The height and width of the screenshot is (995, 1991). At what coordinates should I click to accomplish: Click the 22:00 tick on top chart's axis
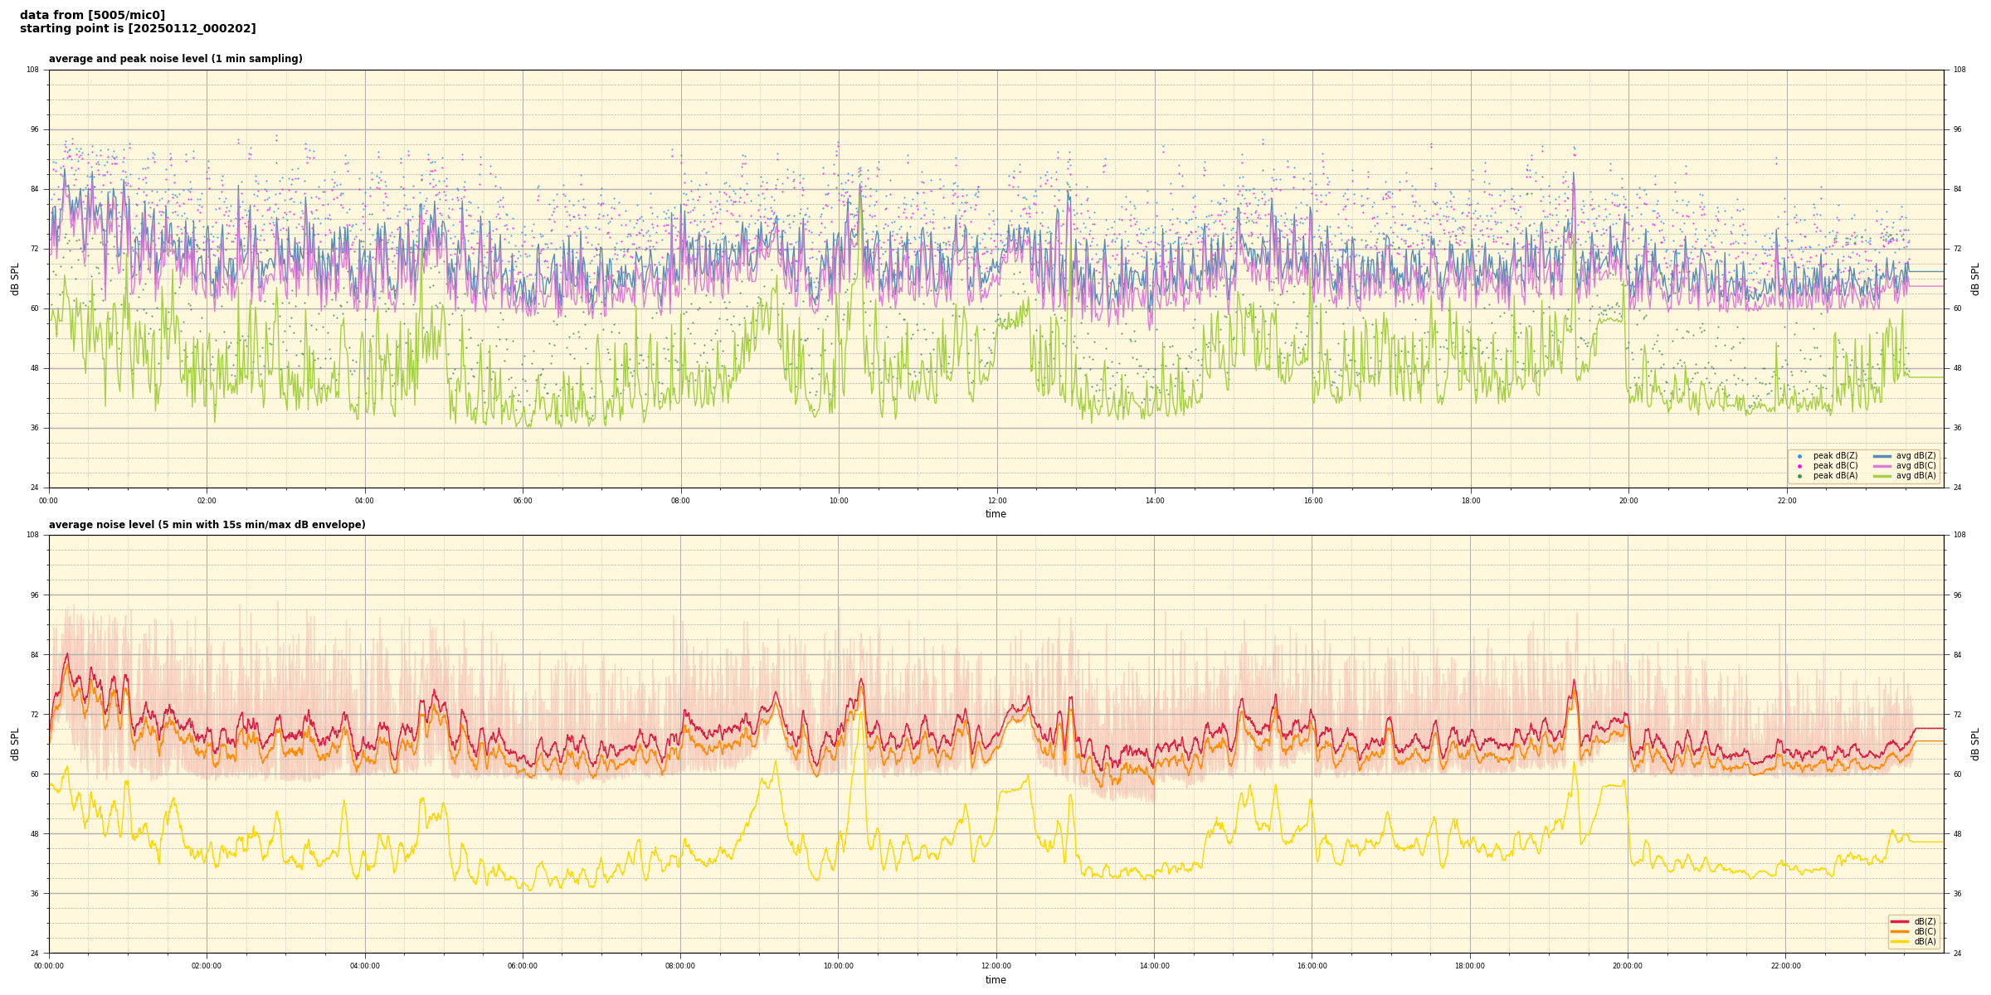click(1786, 501)
